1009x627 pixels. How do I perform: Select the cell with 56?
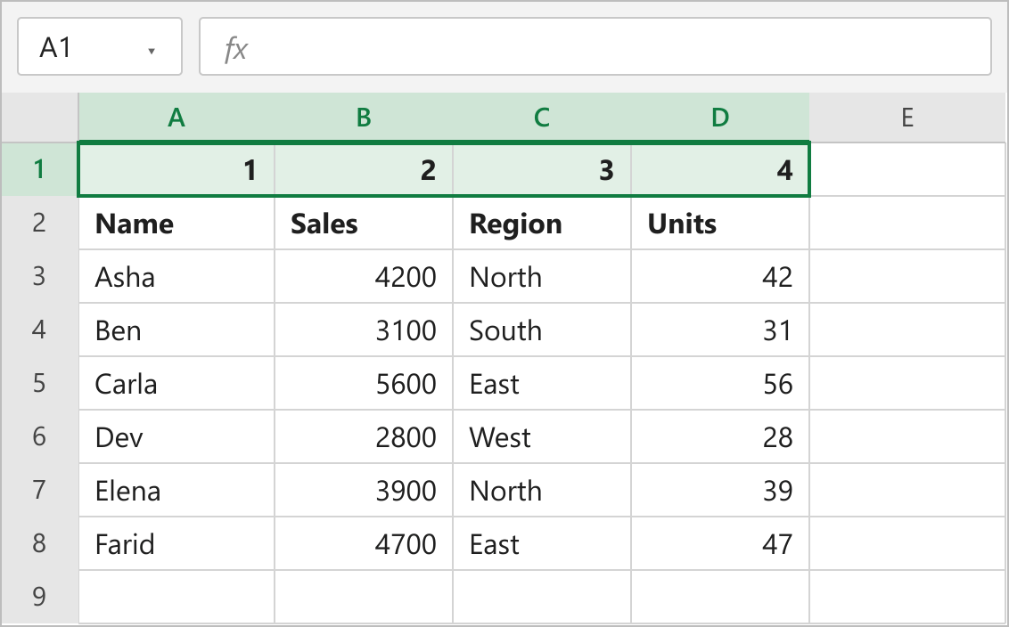click(720, 383)
